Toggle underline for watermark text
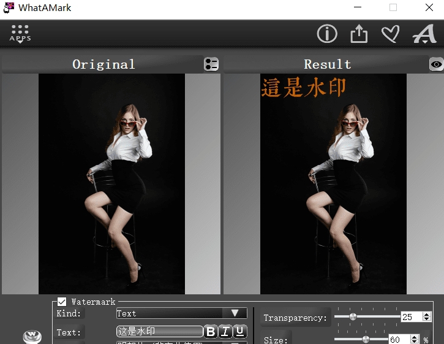This screenshot has width=444, height=344. (240, 331)
